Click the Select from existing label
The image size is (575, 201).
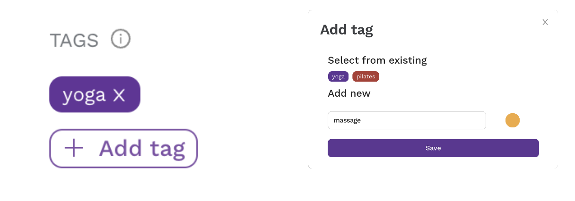click(x=377, y=60)
